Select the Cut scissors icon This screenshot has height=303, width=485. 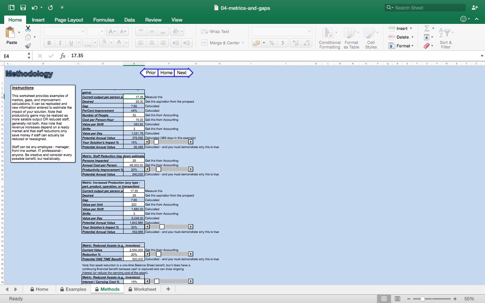click(28, 28)
